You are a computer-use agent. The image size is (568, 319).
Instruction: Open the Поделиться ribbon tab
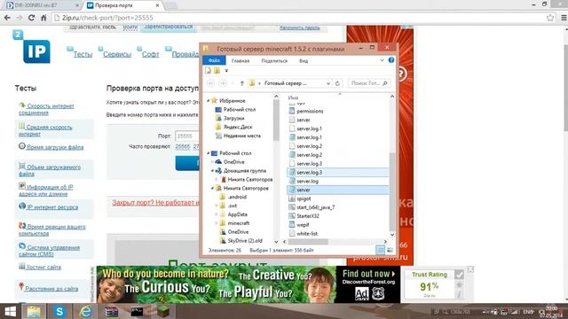274,60
